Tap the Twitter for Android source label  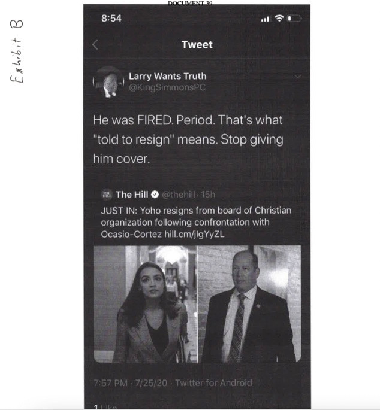(x=213, y=383)
